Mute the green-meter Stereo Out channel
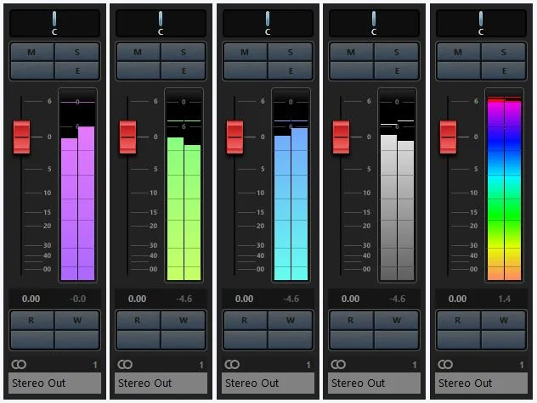537x403 pixels. (138, 52)
